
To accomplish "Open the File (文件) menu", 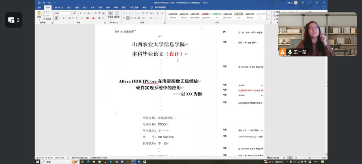I will tap(39, 7).
